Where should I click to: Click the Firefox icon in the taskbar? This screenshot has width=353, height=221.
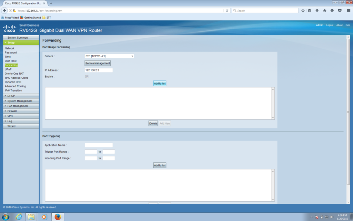(58, 217)
